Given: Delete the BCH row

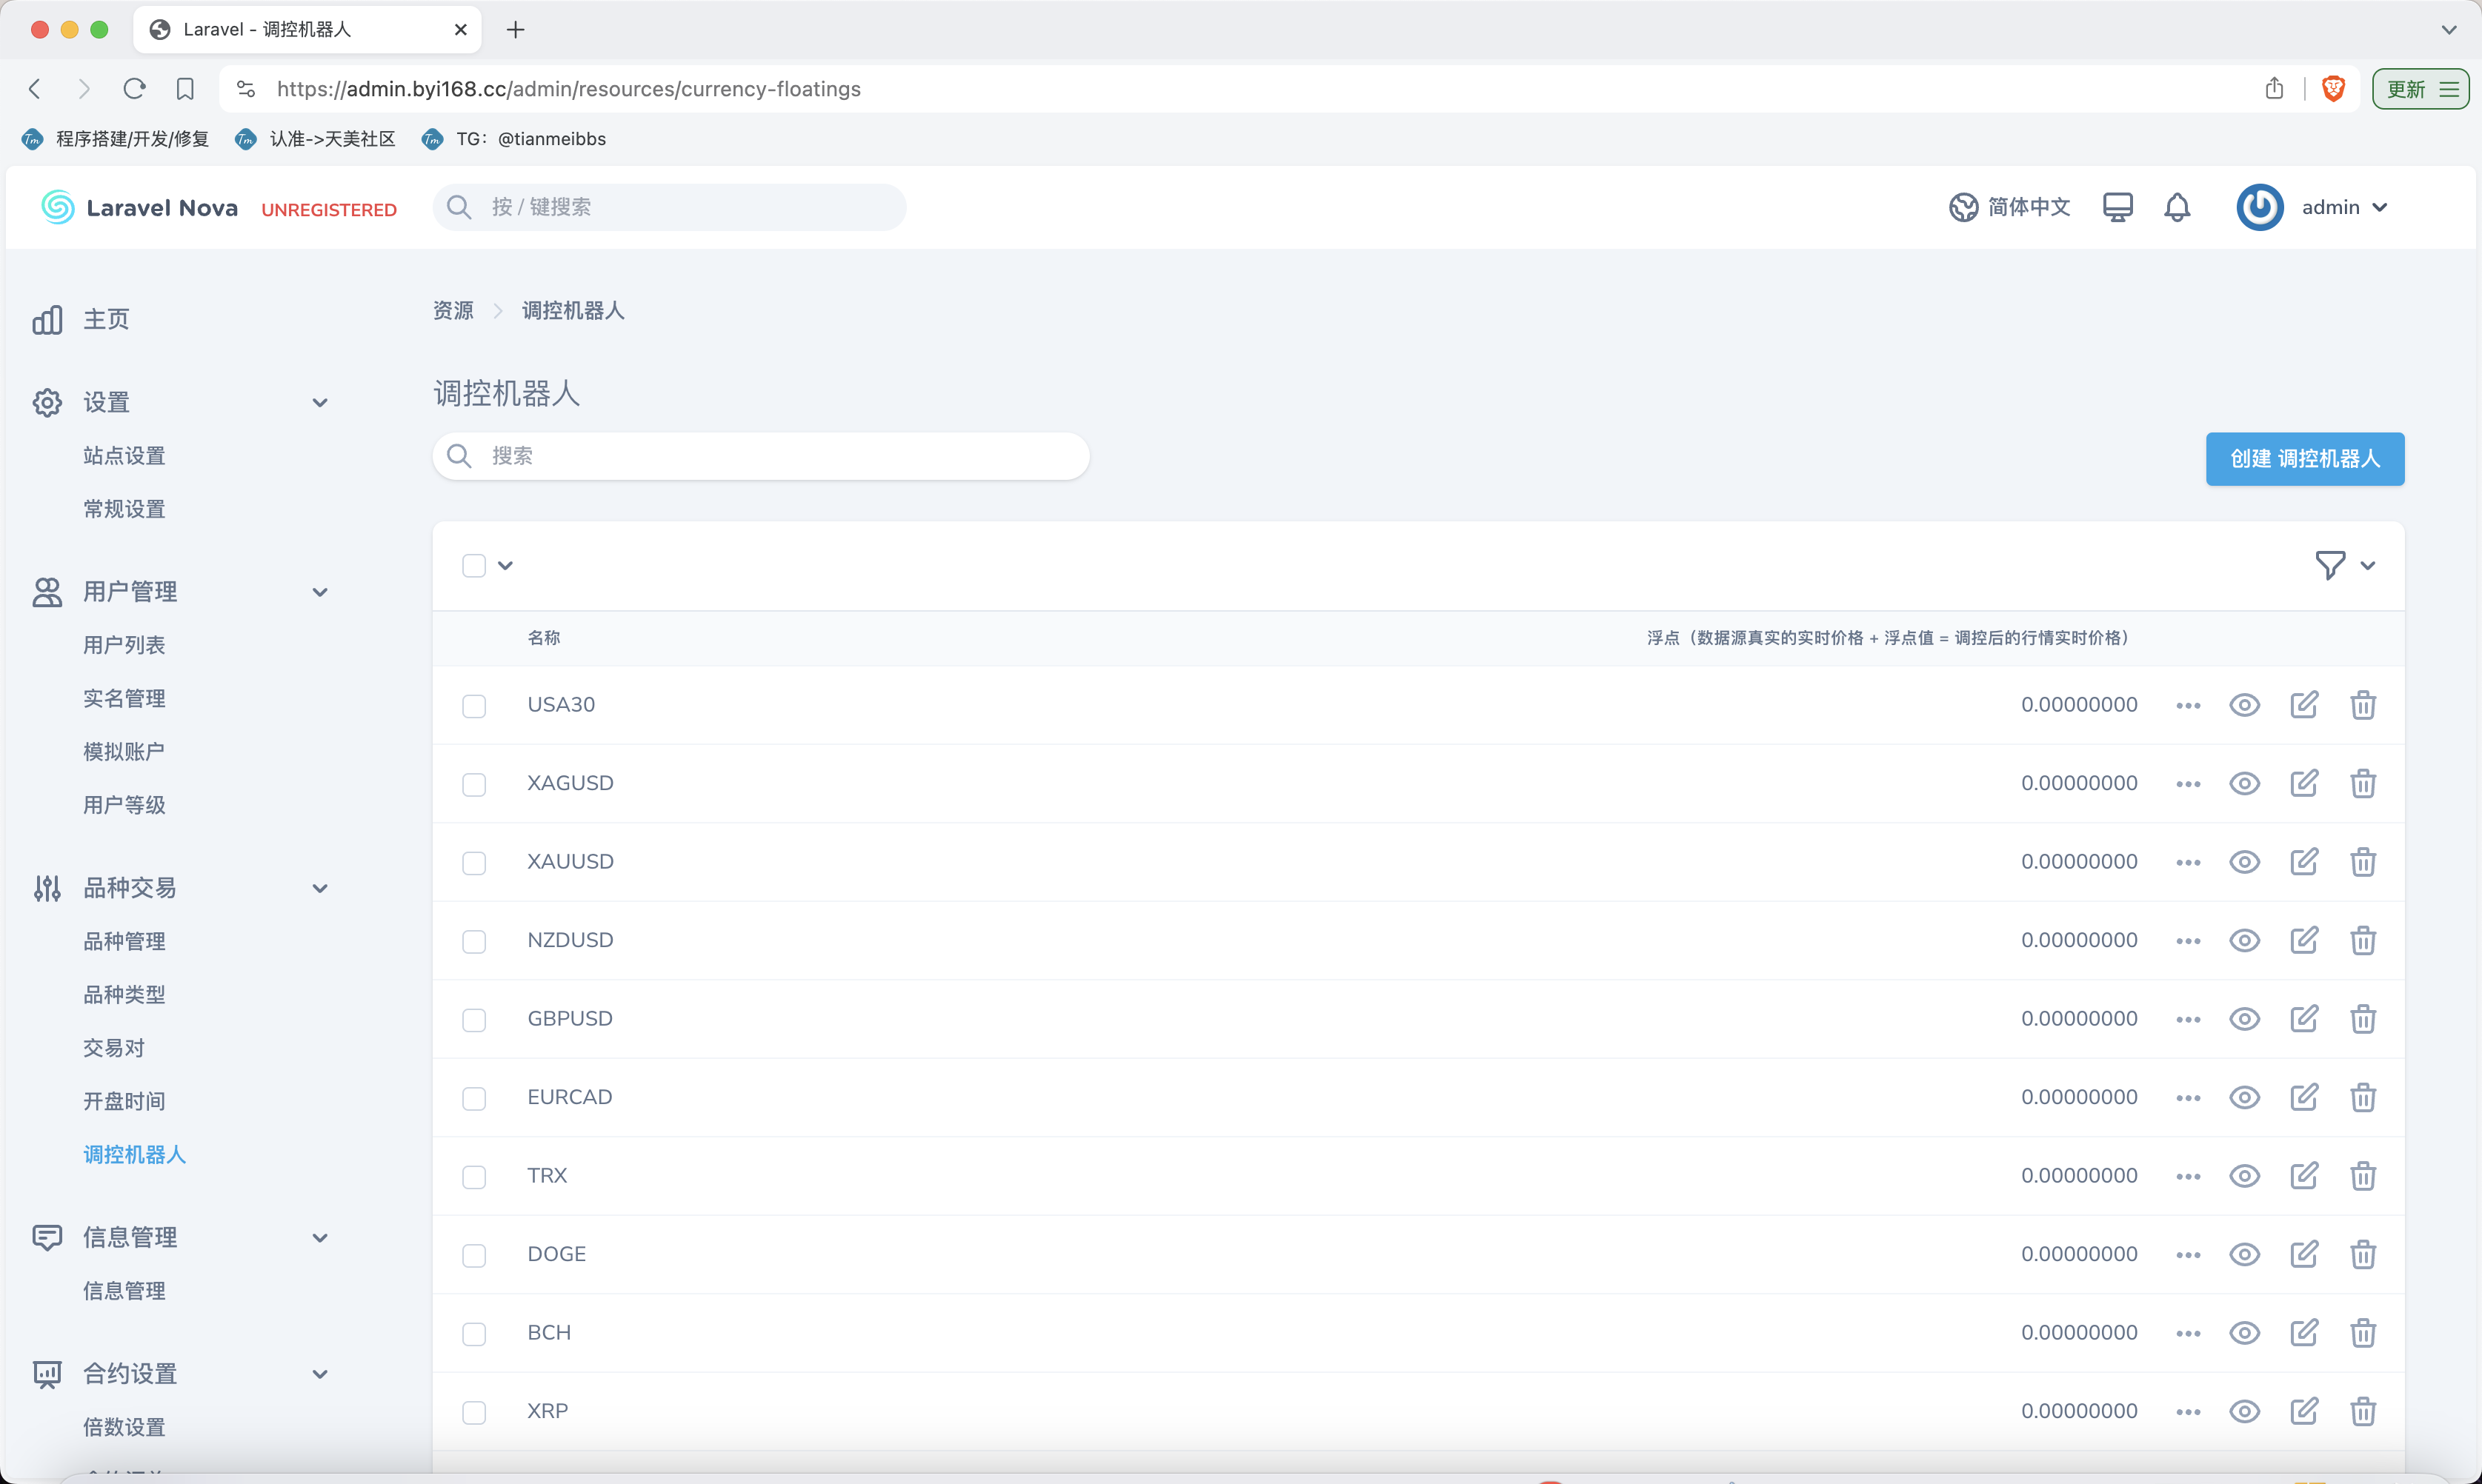Looking at the screenshot, I should [x=2363, y=1333].
